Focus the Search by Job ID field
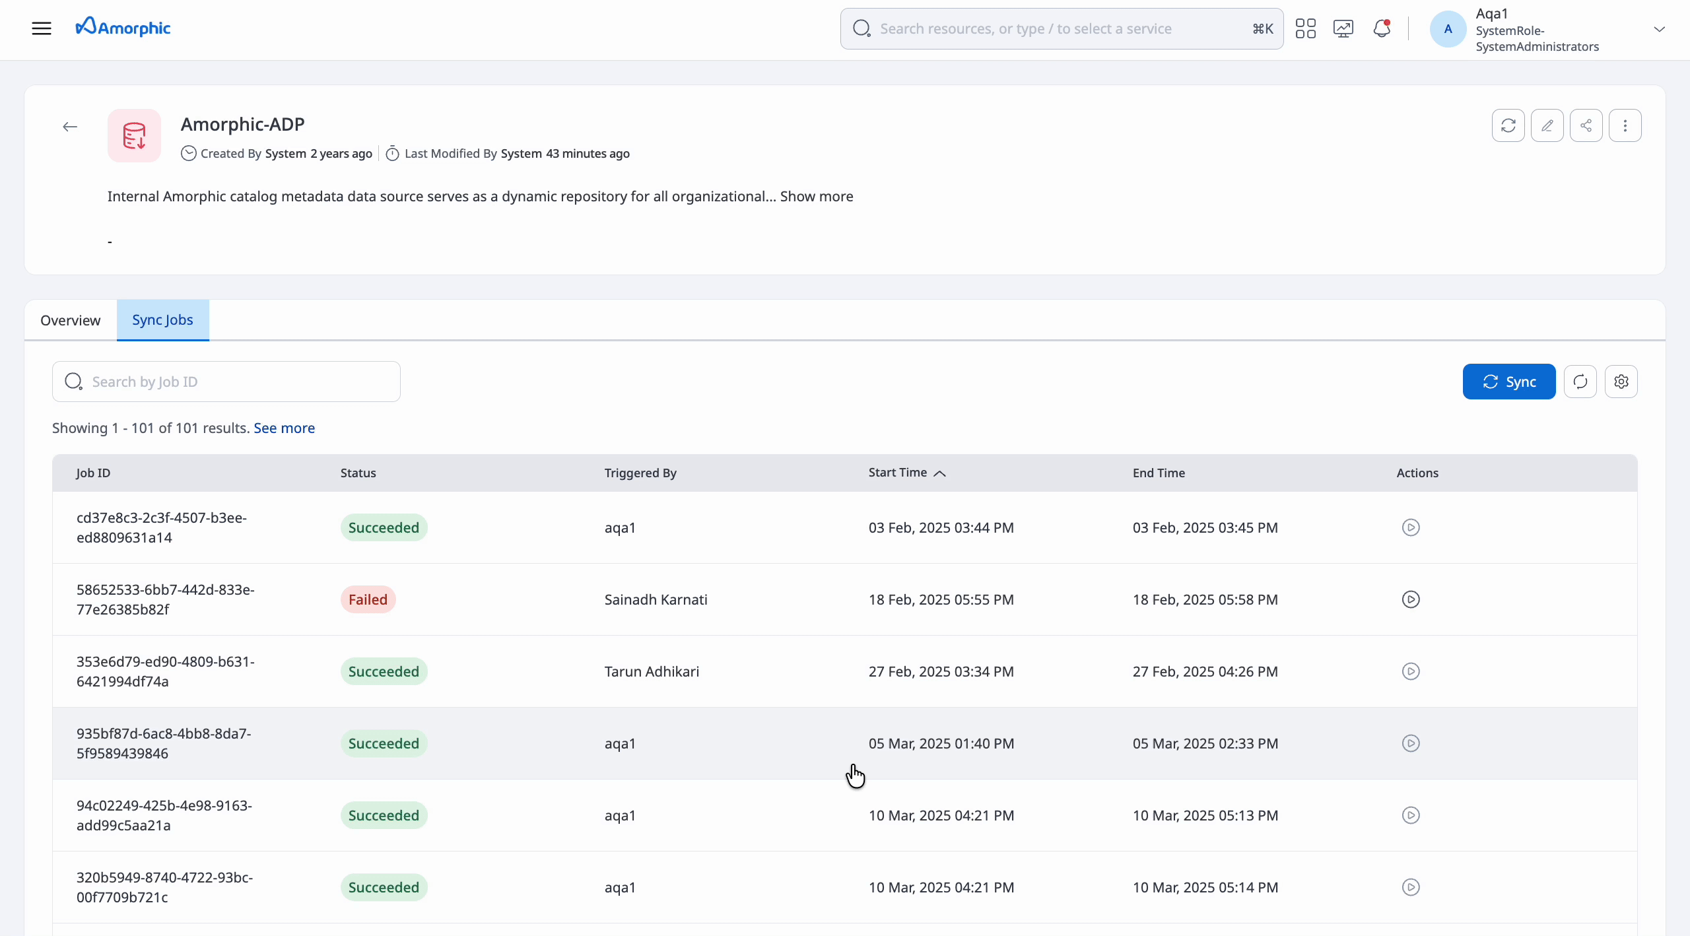The height and width of the screenshot is (936, 1690). pyautogui.click(x=226, y=382)
